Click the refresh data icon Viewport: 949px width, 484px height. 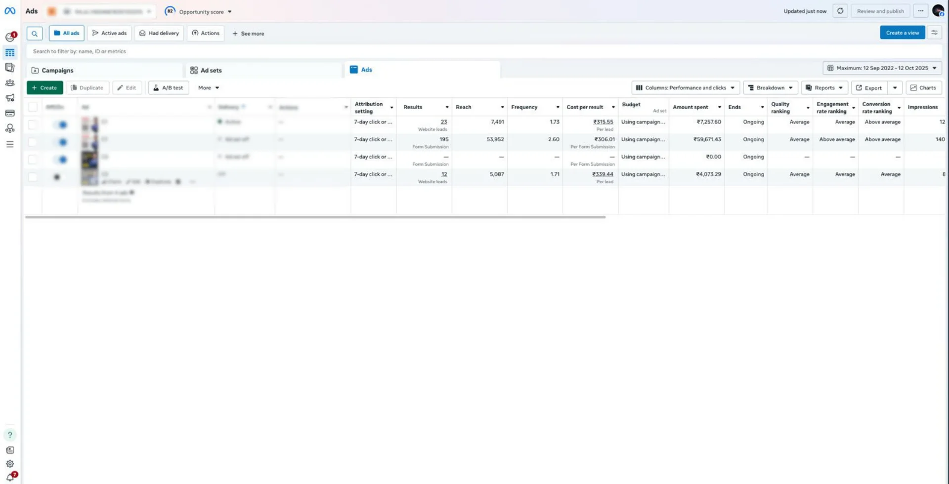click(840, 11)
